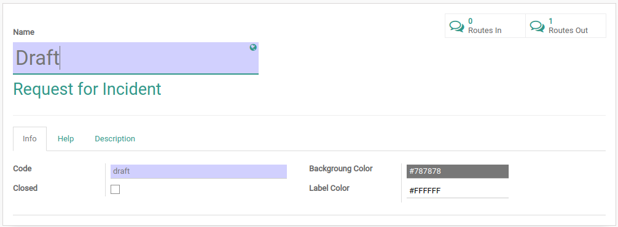
Task: Open the Description tab
Action: pyautogui.click(x=115, y=139)
